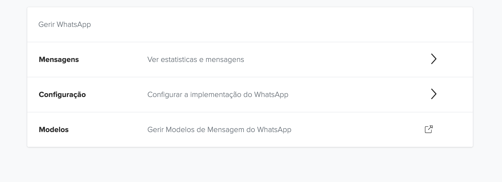Image resolution: width=502 pixels, height=182 pixels.
Task: Expand Mensagens with its right chevron arrow
Action: [x=434, y=59]
